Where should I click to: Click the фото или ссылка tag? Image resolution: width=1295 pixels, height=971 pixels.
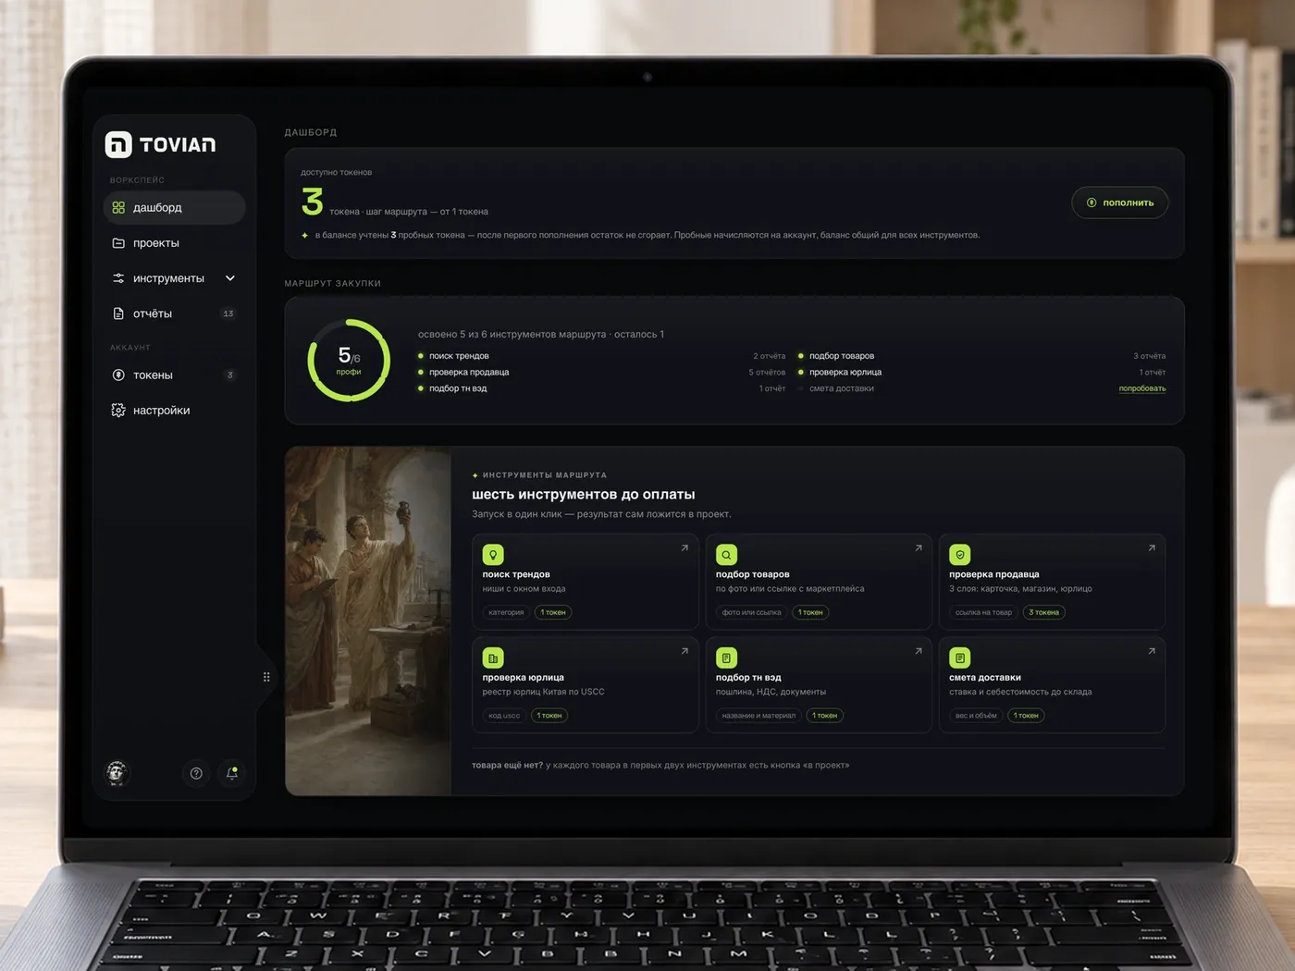coord(751,612)
